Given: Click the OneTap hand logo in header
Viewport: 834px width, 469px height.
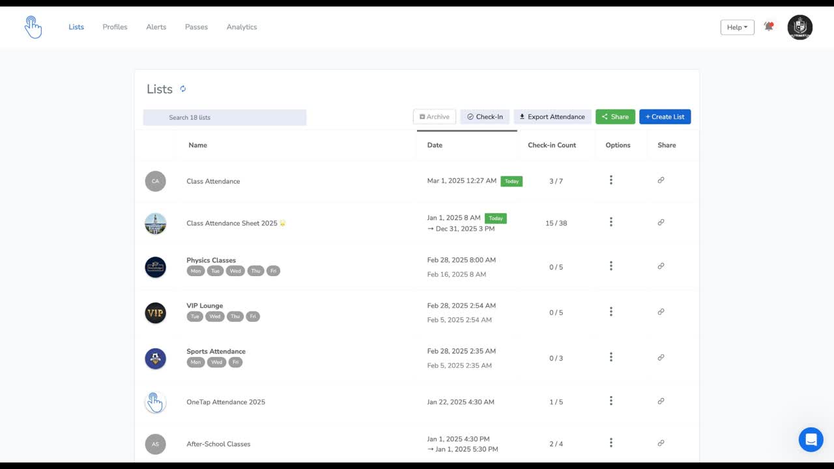Looking at the screenshot, I should 33,27.
